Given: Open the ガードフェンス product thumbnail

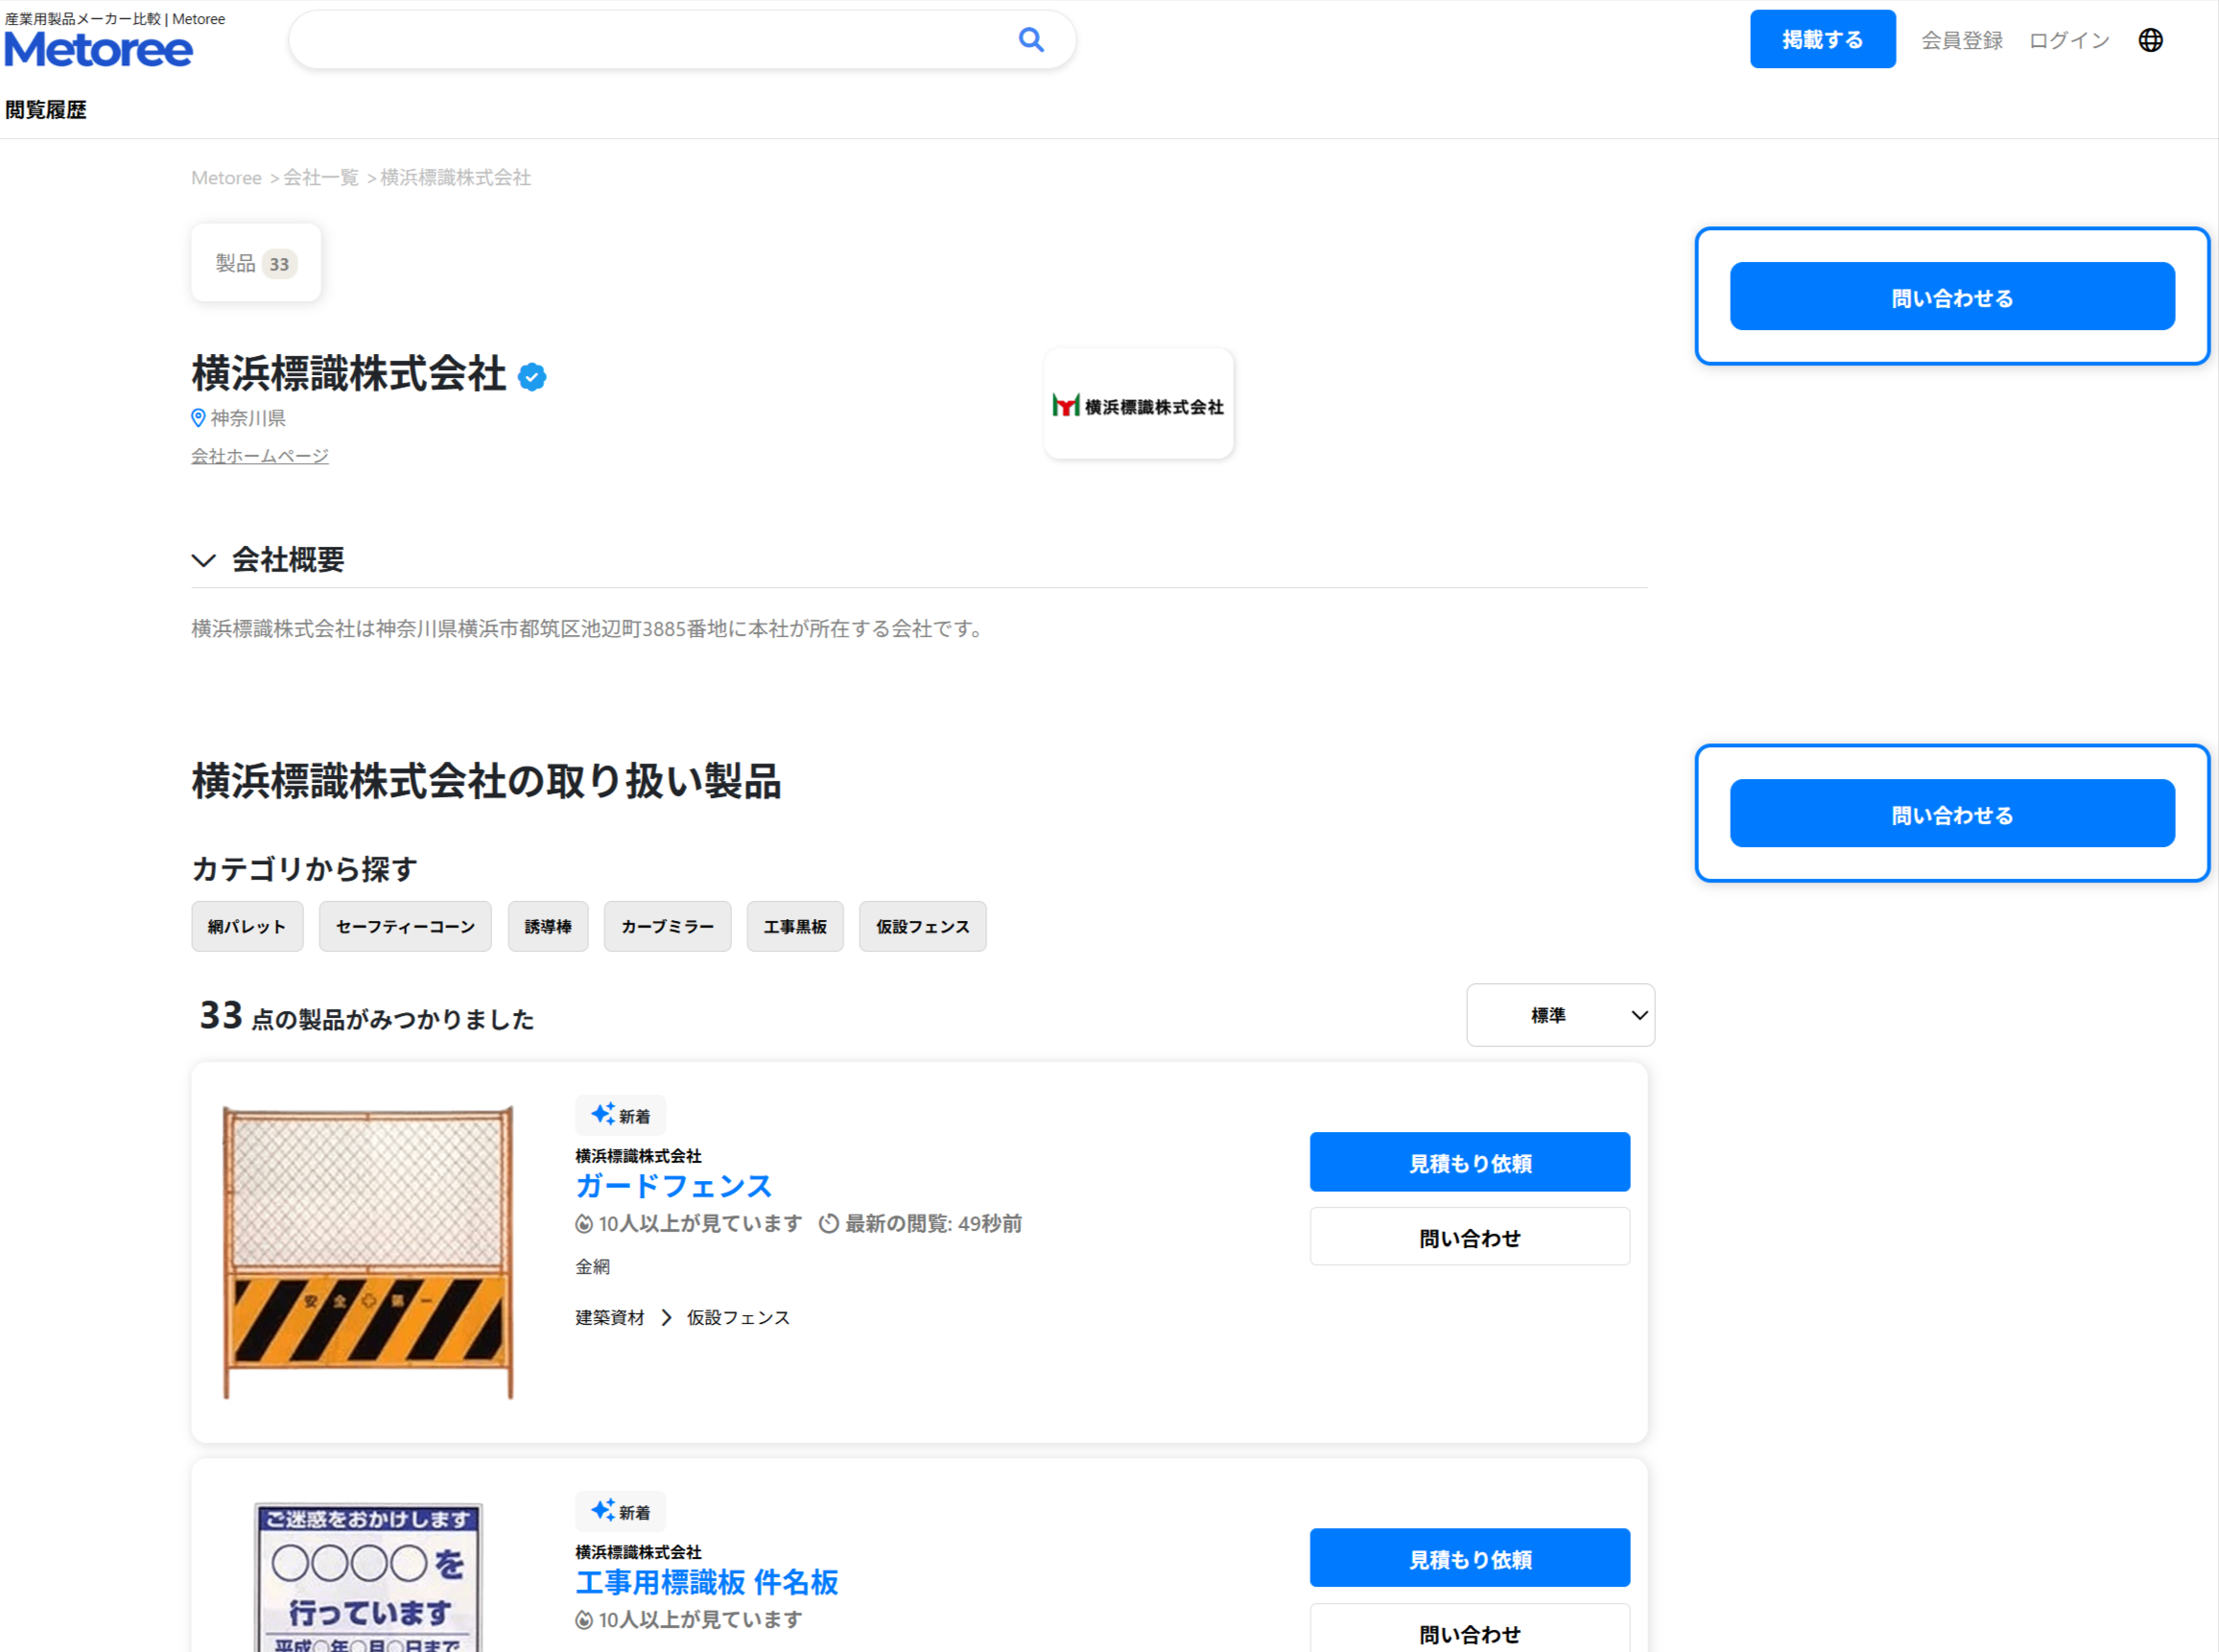Looking at the screenshot, I should [x=368, y=1251].
